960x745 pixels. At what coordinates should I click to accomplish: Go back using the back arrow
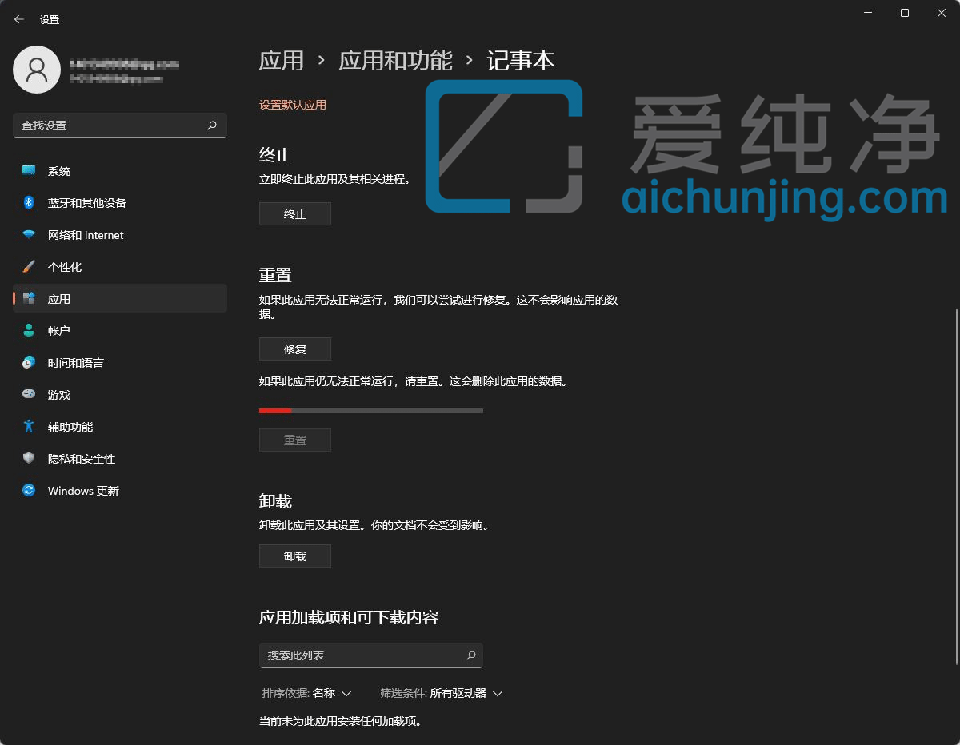pyautogui.click(x=18, y=18)
